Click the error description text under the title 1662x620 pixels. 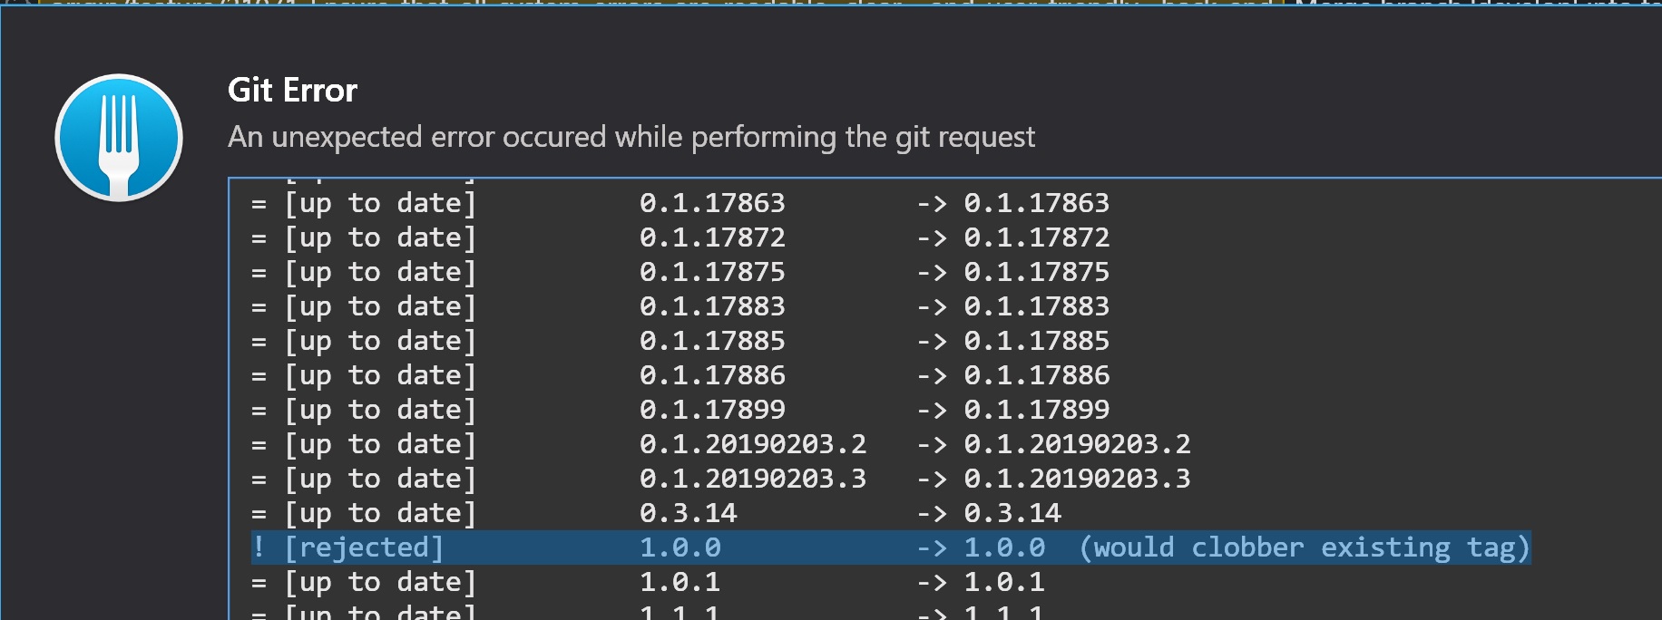pyautogui.click(x=631, y=137)
